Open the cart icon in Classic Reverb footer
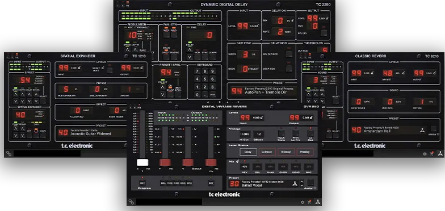Screen dimensions: 445x211 (x=432, y=154)
